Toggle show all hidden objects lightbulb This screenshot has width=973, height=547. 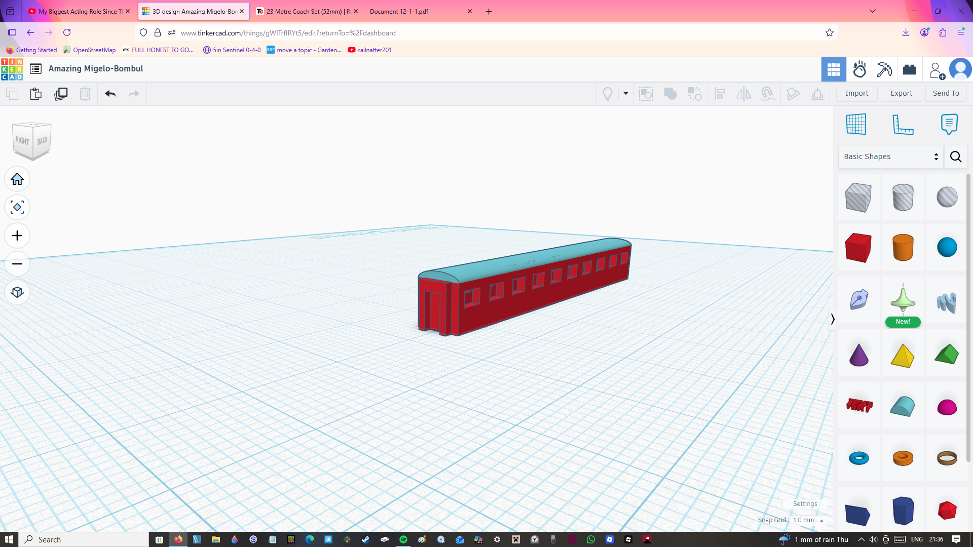click(607, 94)
